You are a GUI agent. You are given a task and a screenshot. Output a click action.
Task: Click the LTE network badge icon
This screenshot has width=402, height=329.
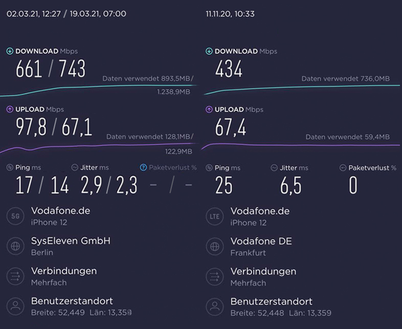coord(215,216)
